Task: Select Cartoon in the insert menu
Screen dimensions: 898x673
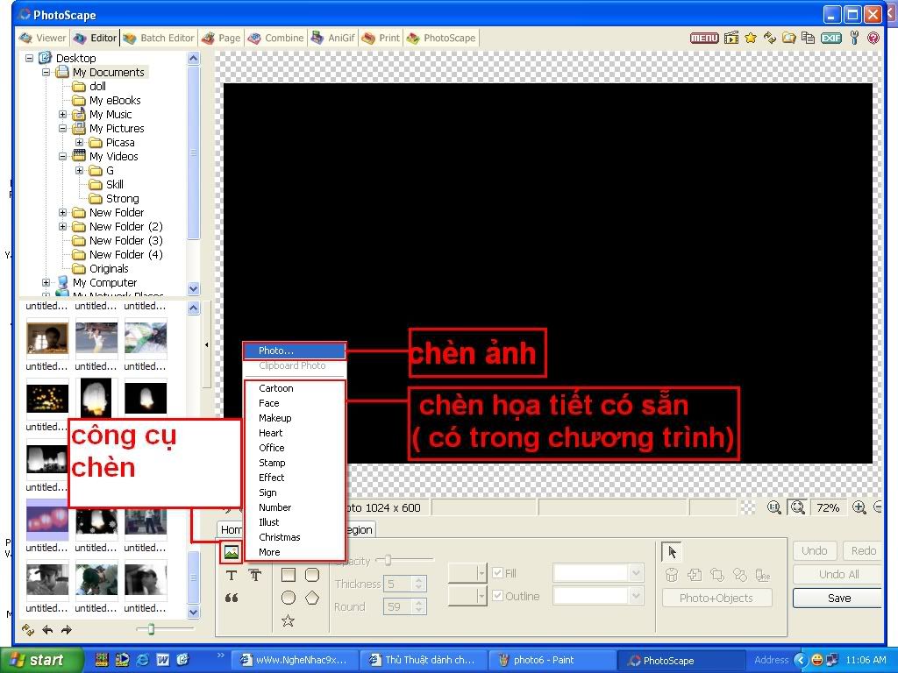Action: 276,388
